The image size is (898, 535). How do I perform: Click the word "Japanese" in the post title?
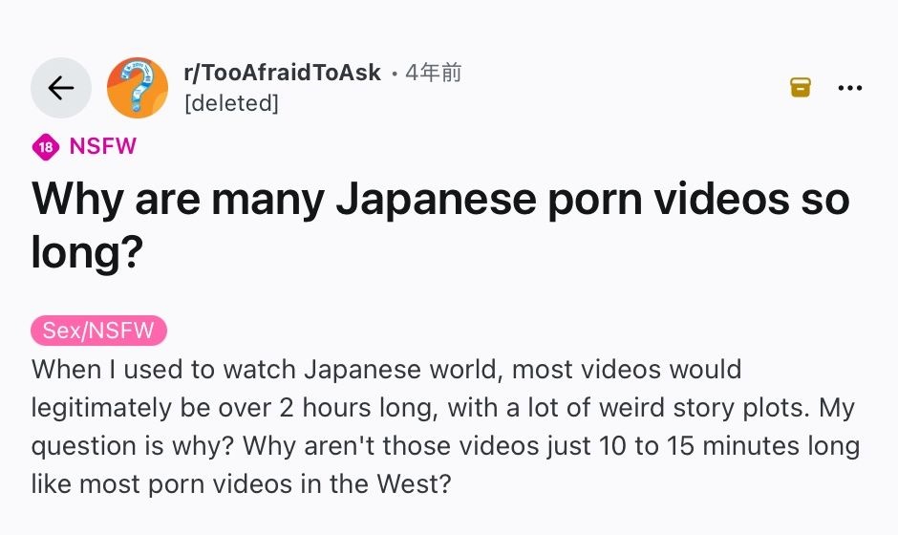(437, 202)
